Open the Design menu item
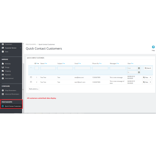Image resolution: width=156 pixels, height=156 pixels. (7, 67)
